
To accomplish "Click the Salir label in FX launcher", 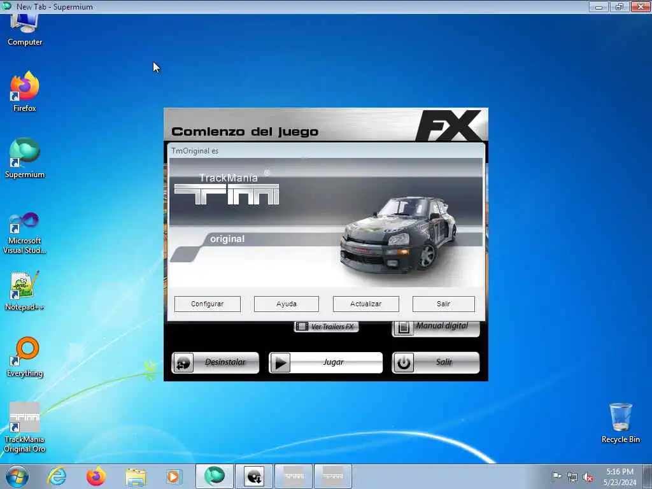I will tap(444, 362).
